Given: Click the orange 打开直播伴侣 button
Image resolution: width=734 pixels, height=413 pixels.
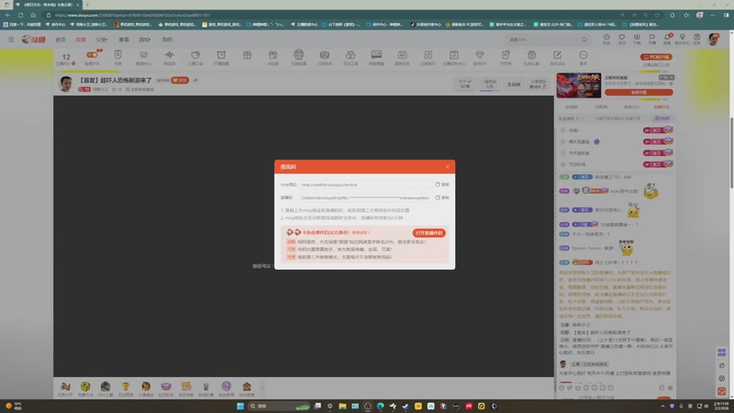Looking at the screenshot, I should pos(428,233).
